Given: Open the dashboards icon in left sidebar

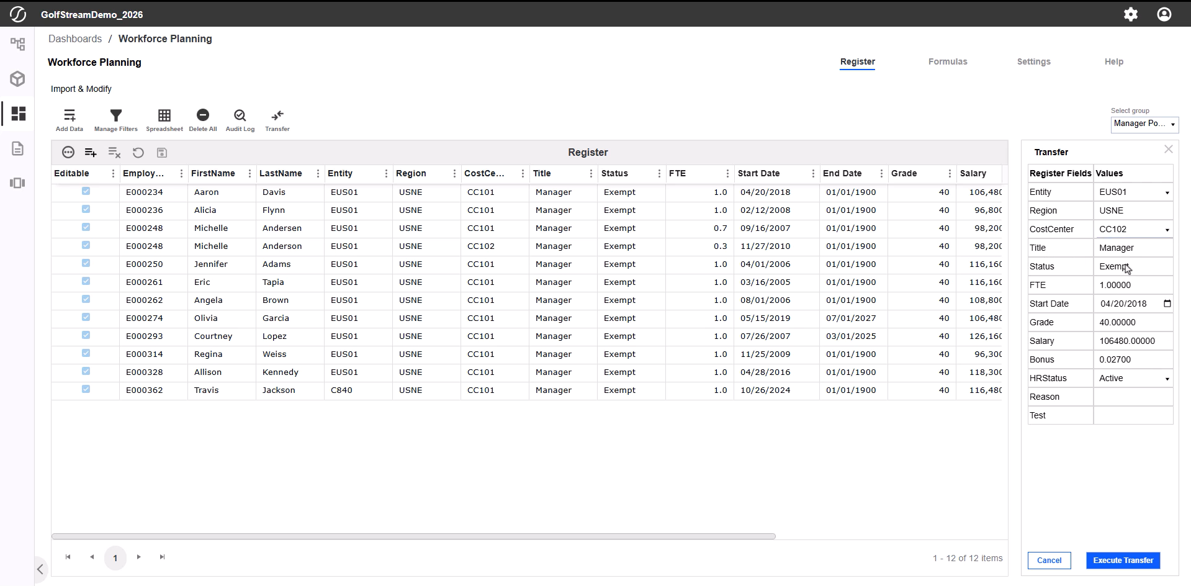Looking at the screenshot, I should [x=19, y=114].
